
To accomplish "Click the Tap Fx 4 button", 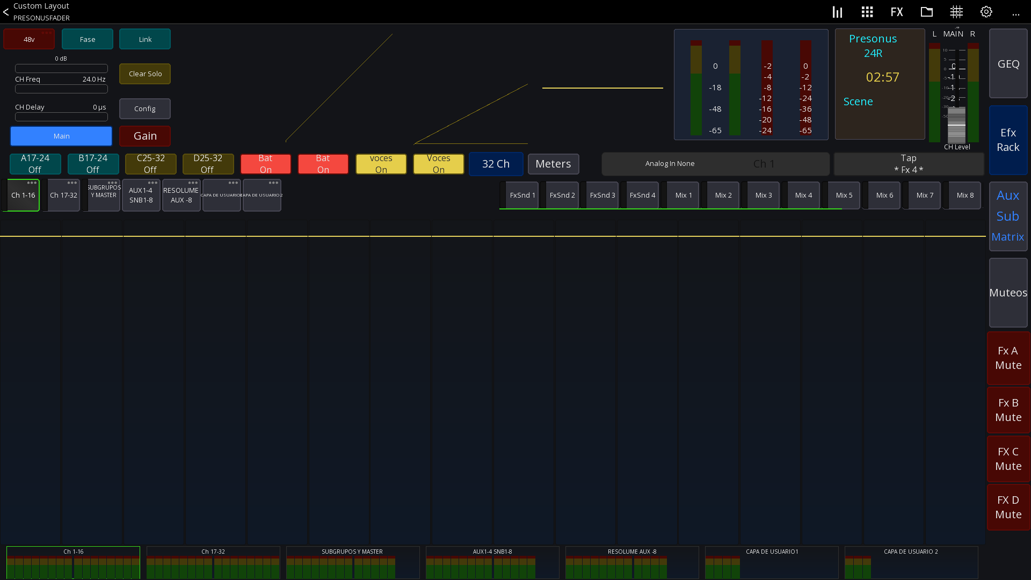I will pyautogui.click(x=909, y=164).
